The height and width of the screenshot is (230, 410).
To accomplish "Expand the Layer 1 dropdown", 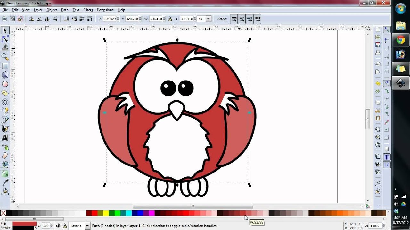I will (87, 226).
